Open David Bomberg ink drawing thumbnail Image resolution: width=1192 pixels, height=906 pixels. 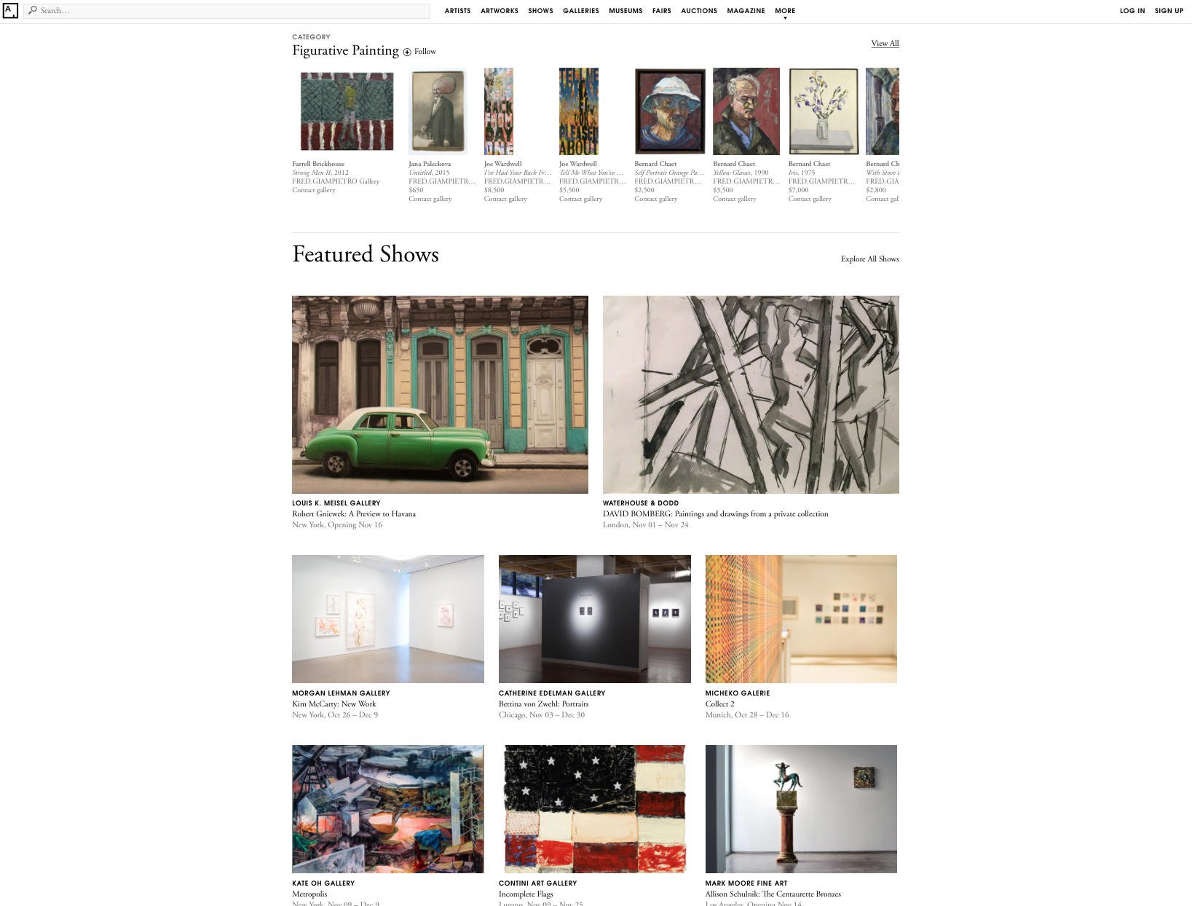point(751,395)
